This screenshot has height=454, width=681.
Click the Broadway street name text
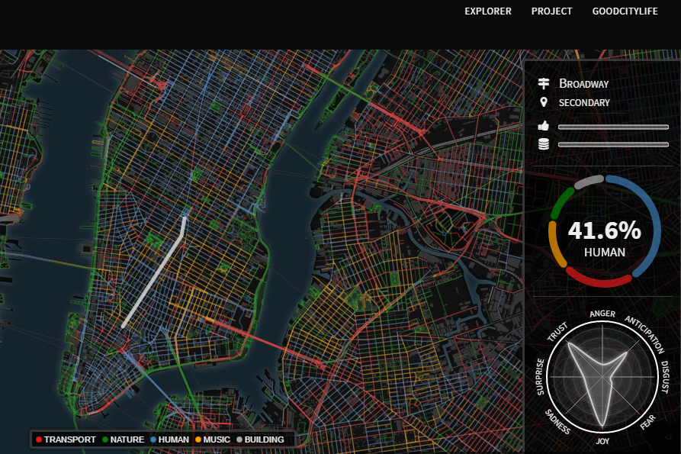click(x=584, y=84)
